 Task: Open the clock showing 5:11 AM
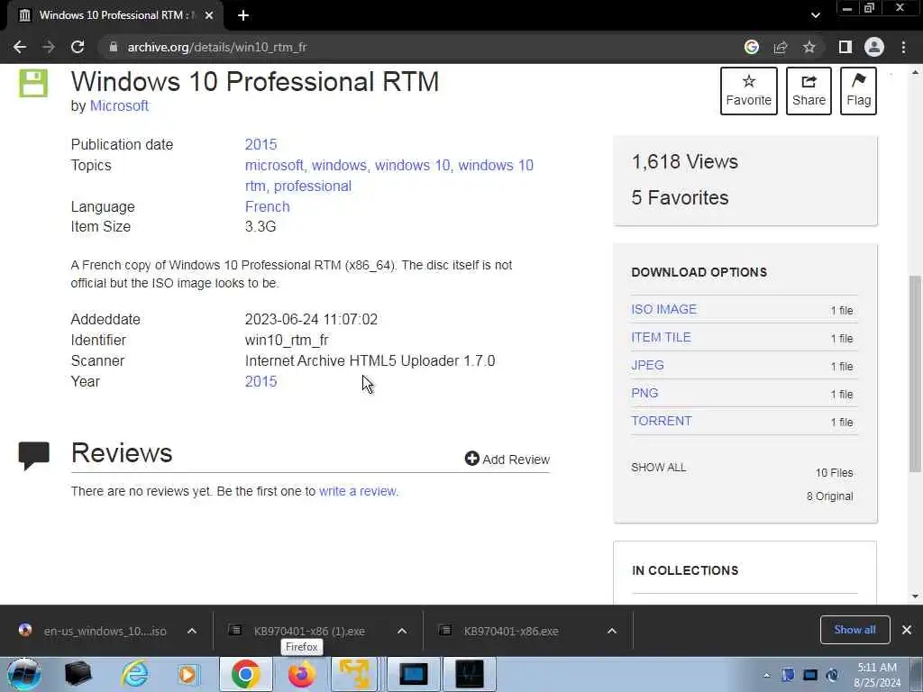877,675
